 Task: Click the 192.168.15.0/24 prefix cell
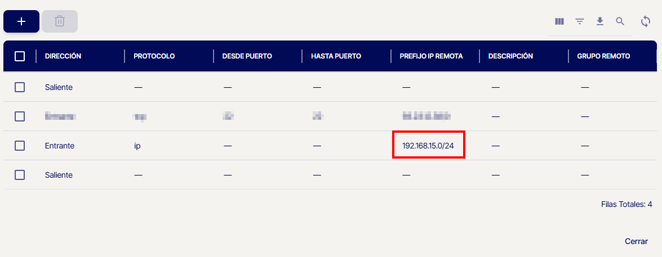click(429, 146)
